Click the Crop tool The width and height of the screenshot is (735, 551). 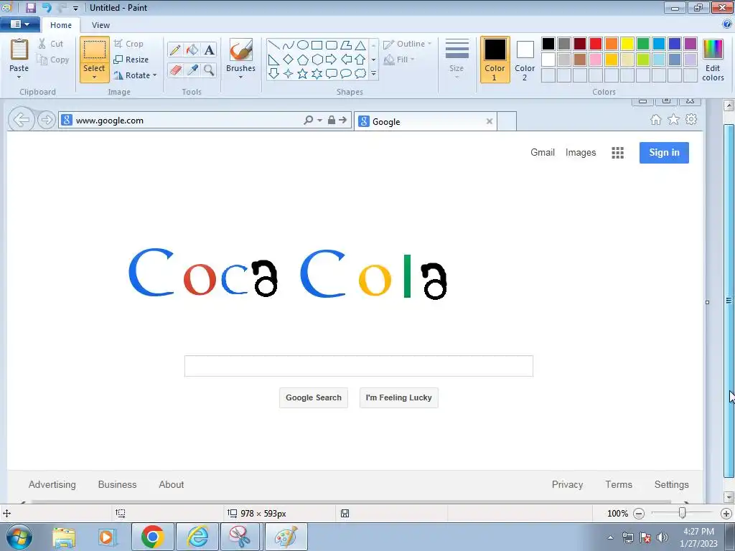(x=128, y=44)
